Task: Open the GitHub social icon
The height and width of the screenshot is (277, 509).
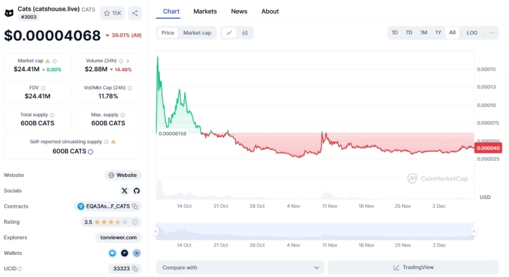Action: coord(137,191)
